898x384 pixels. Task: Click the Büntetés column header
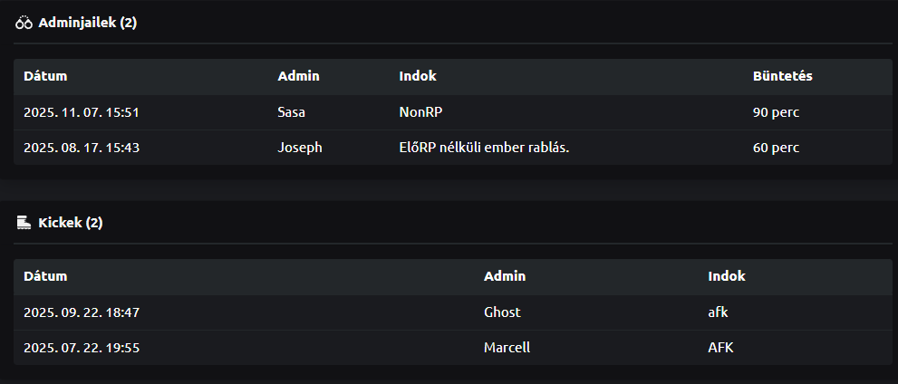(x=782, y=76)
